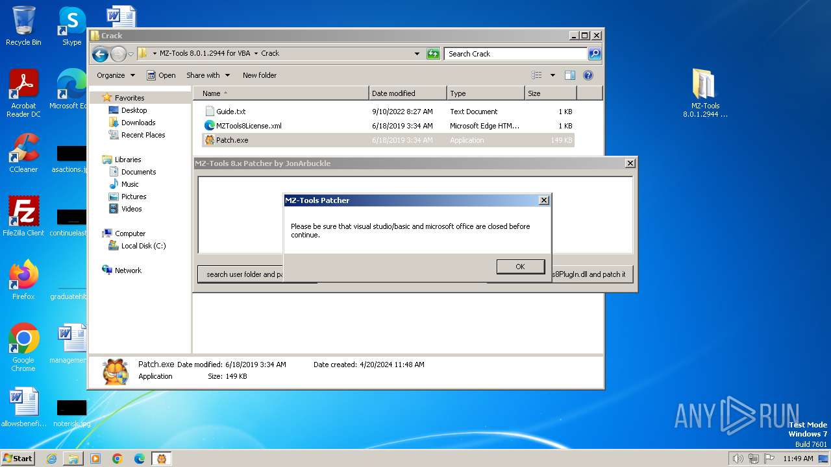Open Desktop in navigation pane
Screen dimensions: 831x467
134,110
